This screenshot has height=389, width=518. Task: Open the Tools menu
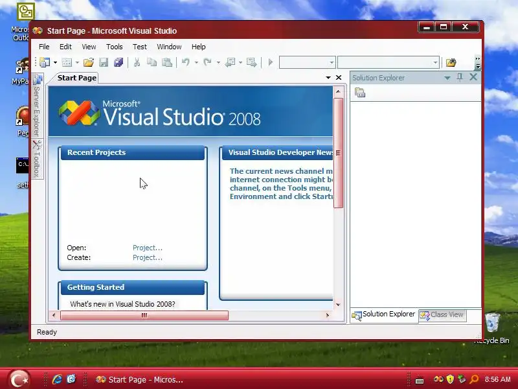click(115, 47)
